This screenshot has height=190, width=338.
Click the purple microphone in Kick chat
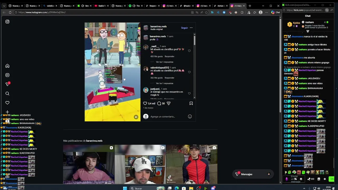coord(287,179)
